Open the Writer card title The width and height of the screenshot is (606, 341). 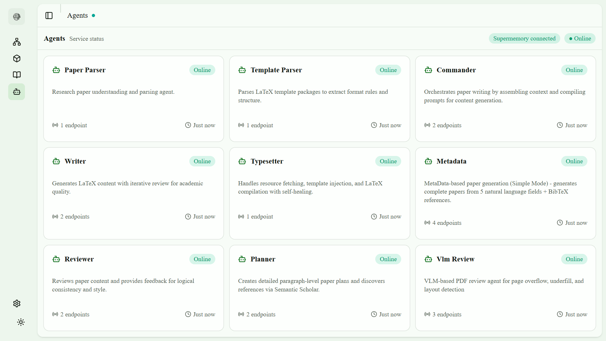(x=75, y=161)
